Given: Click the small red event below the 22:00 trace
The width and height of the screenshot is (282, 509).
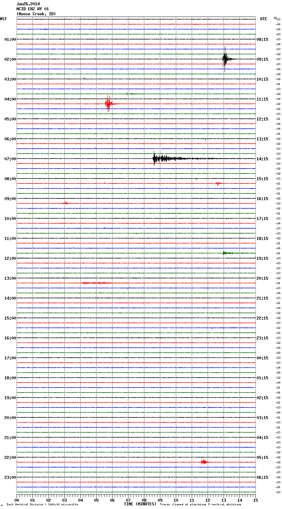Looking at the screenshot, I should tap(204, 462).
